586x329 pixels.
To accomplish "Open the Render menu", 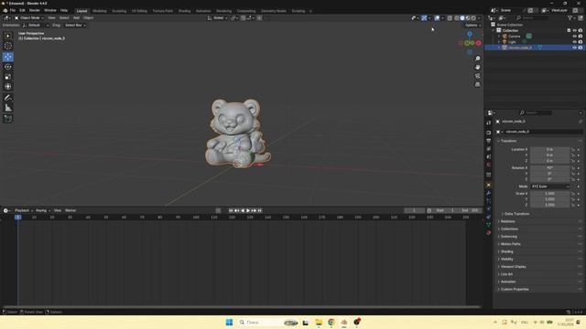I will click(35, 10).
